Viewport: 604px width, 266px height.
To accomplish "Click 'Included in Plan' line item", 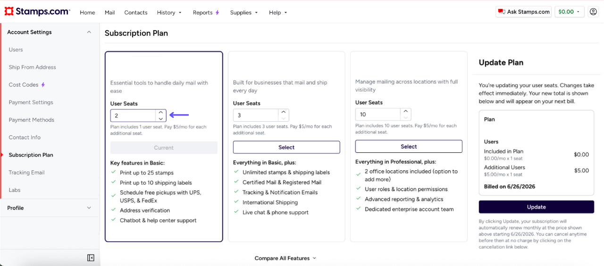I will point(503,151).
